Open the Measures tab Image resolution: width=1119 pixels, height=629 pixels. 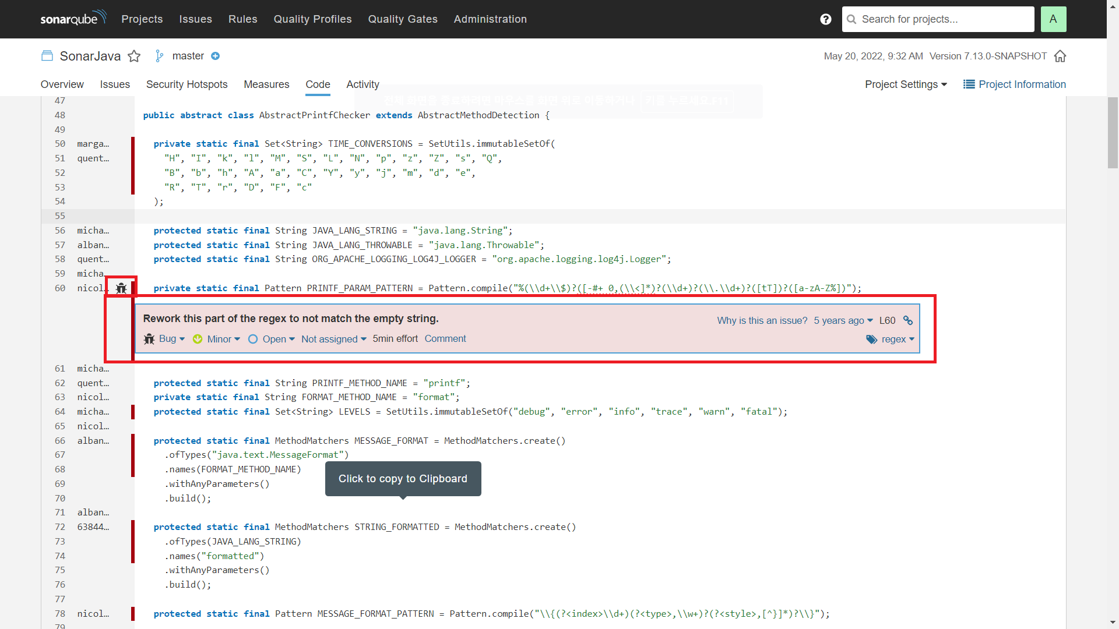click(266, 84)
